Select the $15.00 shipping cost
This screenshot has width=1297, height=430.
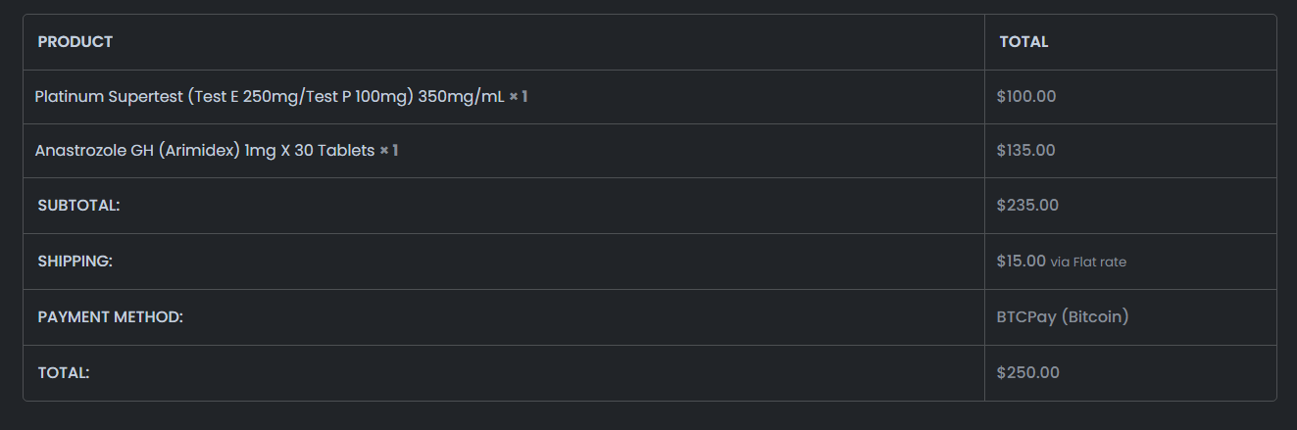pos(1021,262)
